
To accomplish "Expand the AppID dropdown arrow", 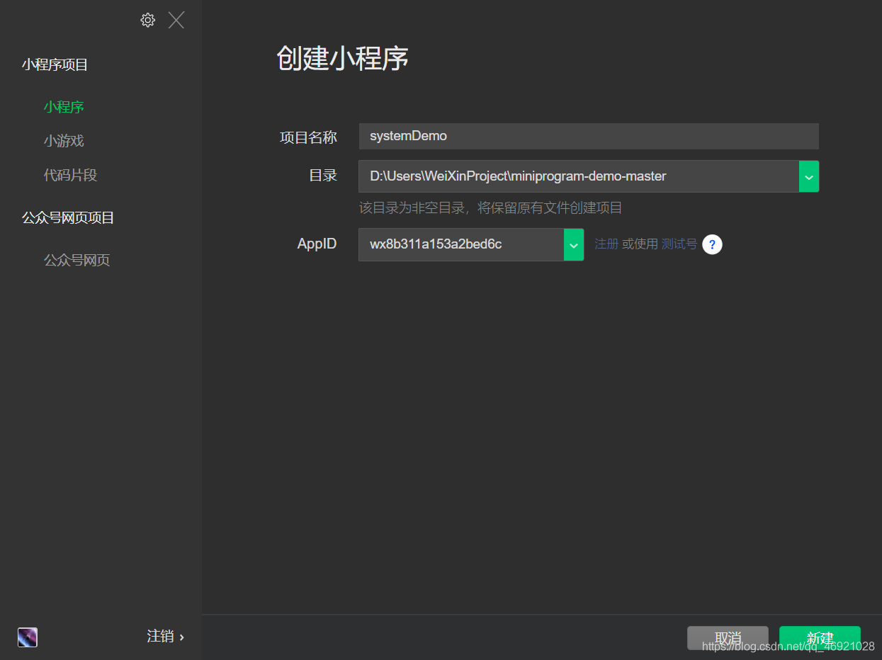I will tap(574, 244).
